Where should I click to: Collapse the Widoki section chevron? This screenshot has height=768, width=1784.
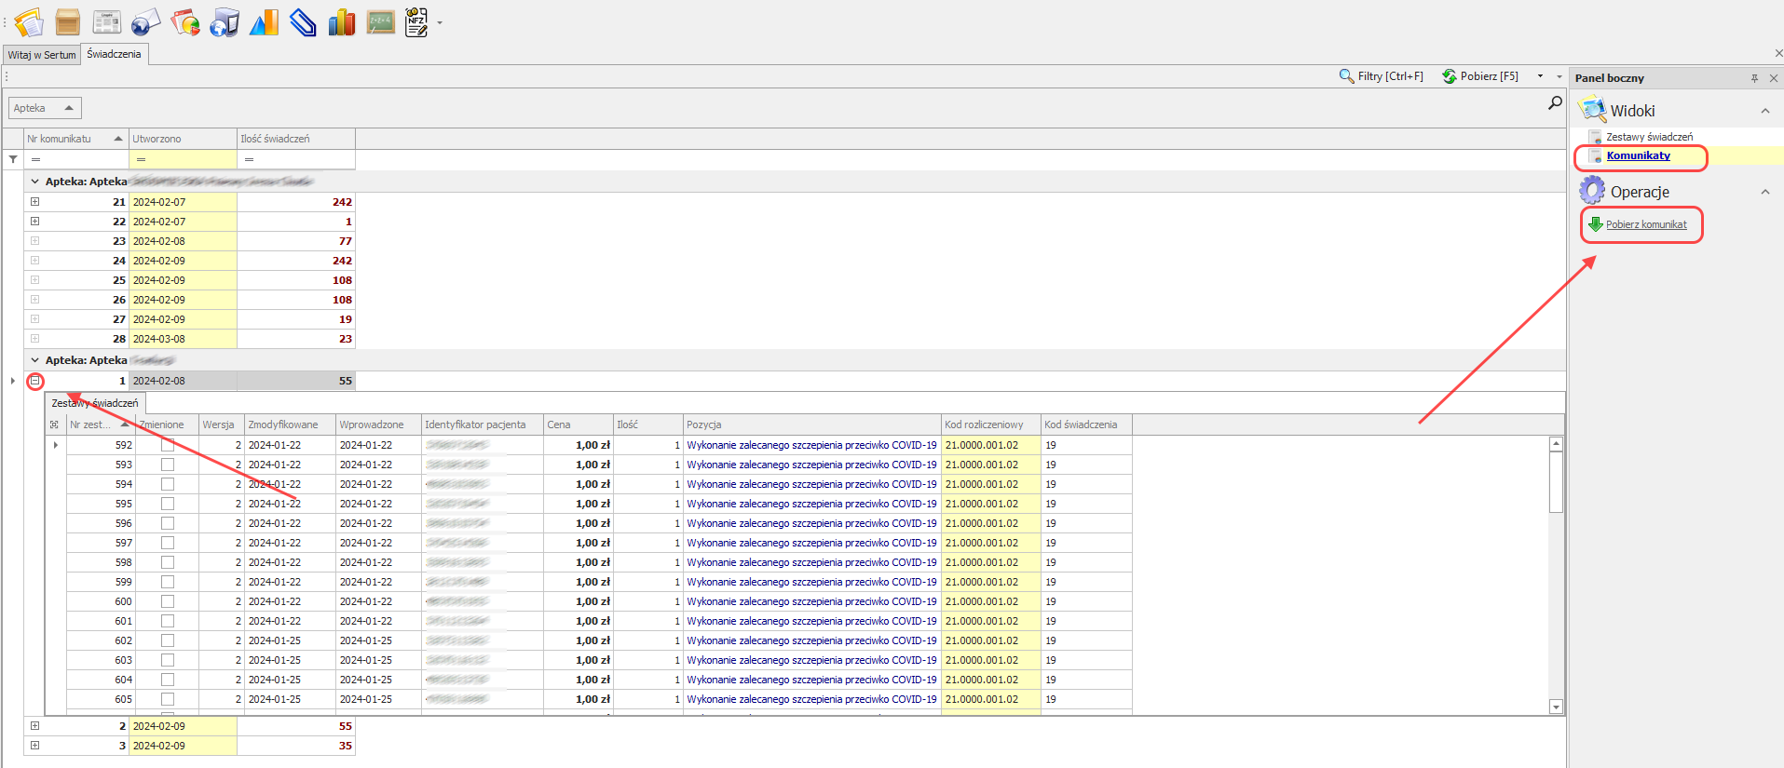coord(1764,111)
